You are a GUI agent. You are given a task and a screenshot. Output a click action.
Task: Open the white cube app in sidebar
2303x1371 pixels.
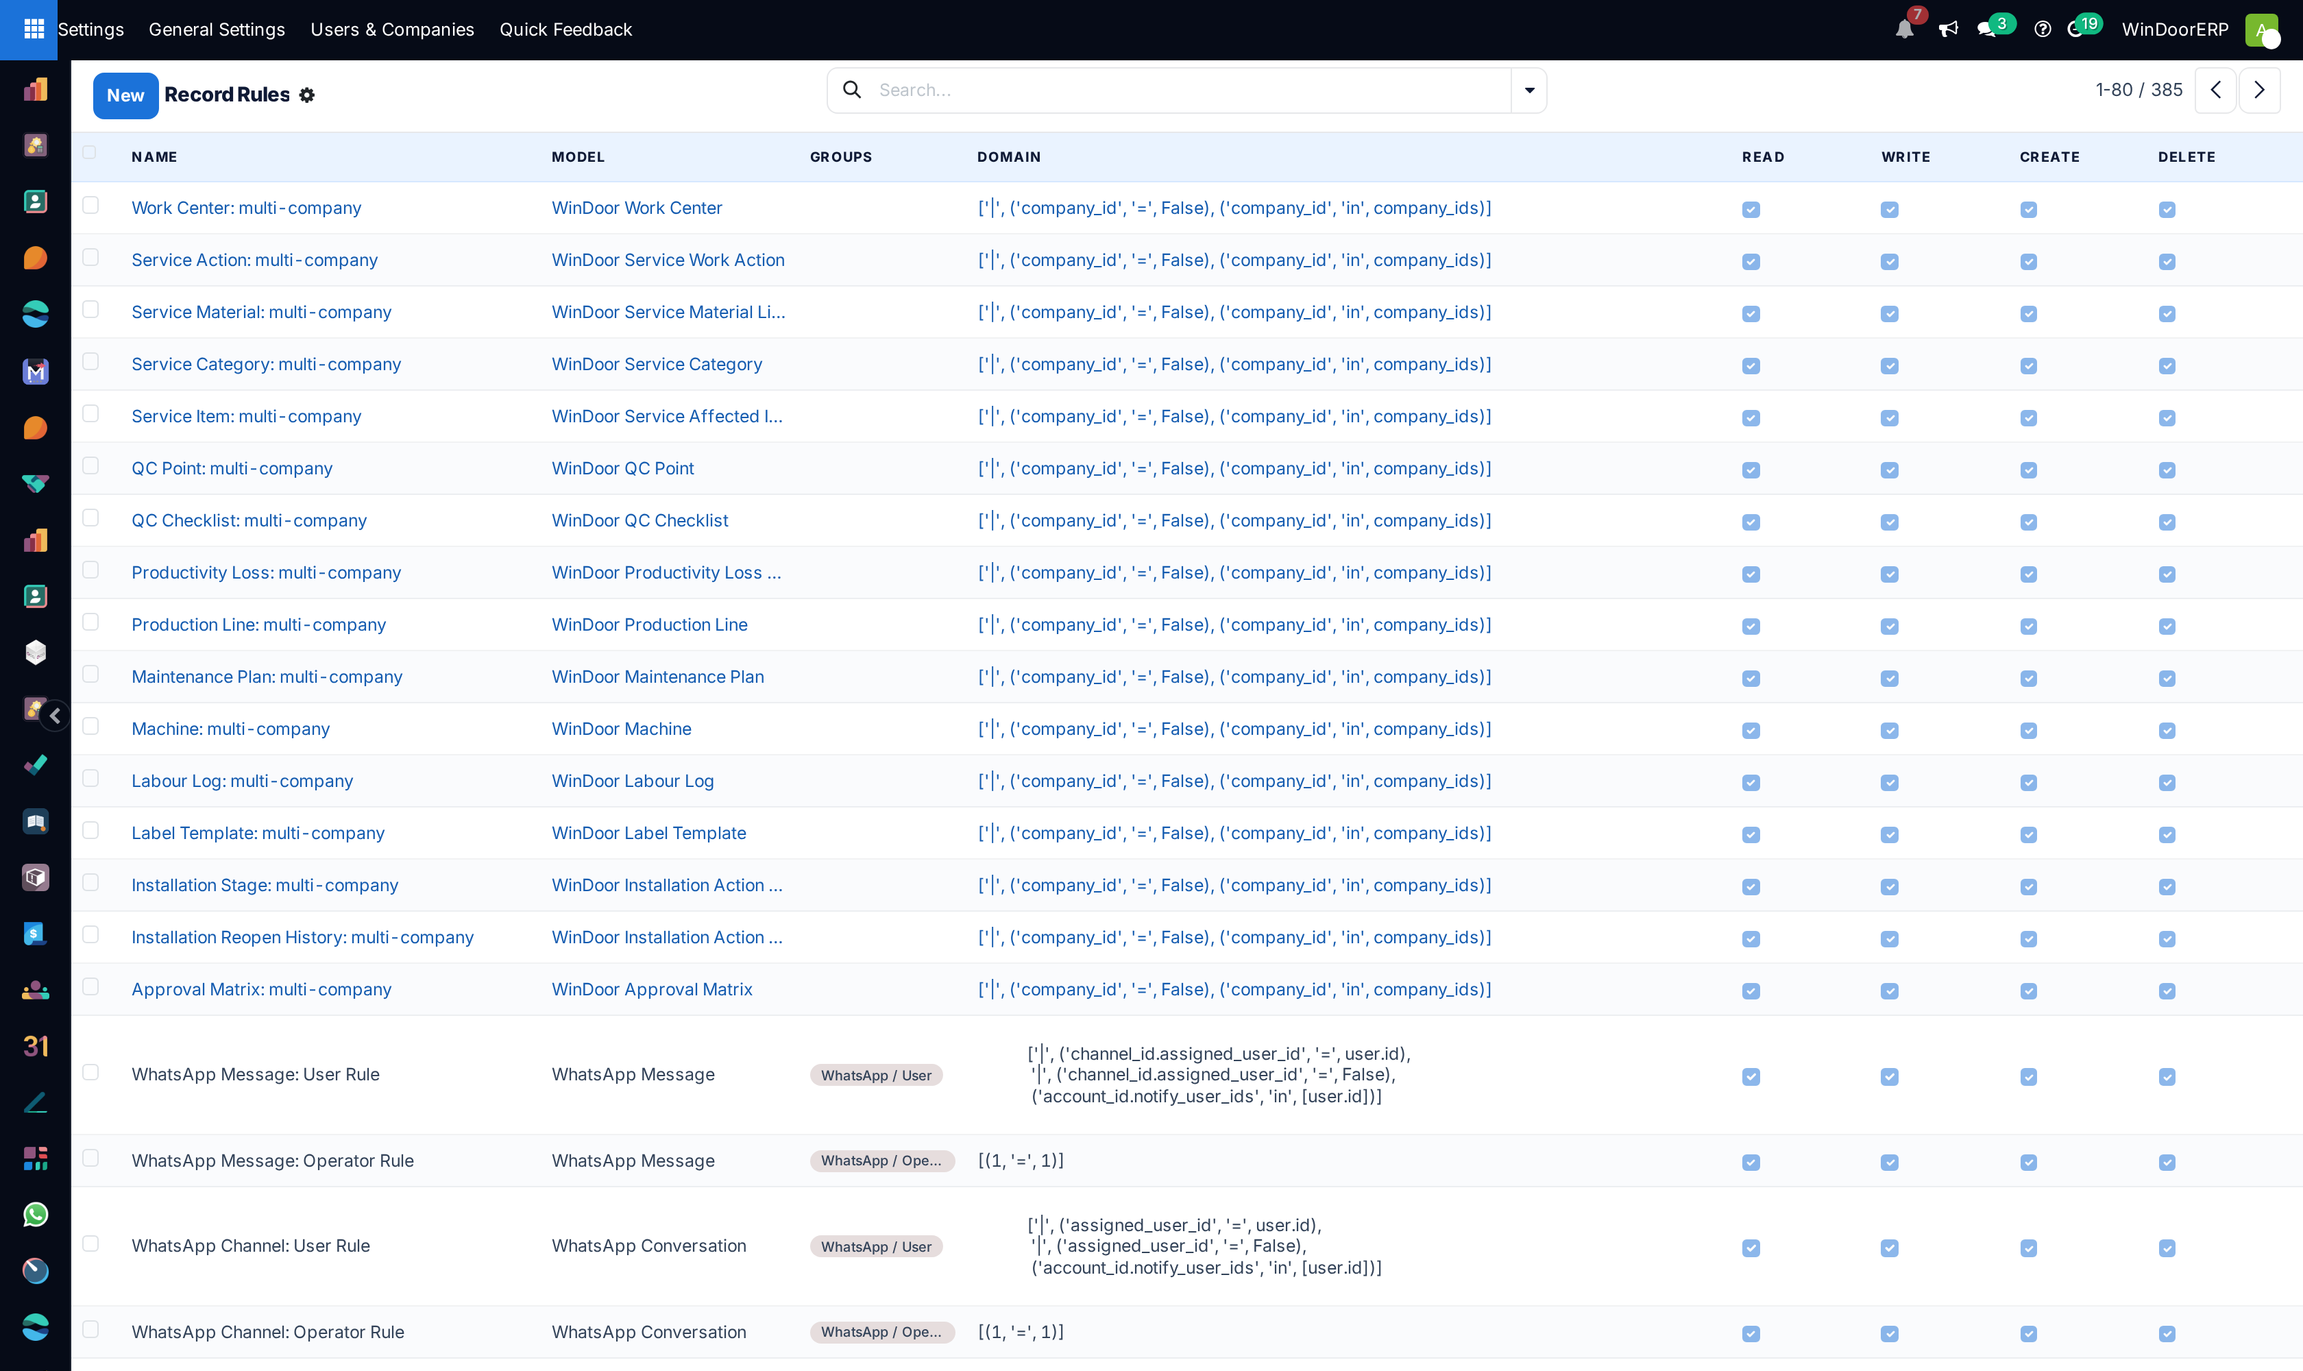click(x=35, y=652)
